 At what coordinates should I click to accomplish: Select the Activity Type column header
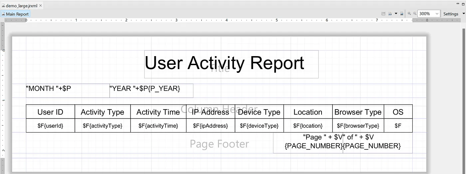103,112
